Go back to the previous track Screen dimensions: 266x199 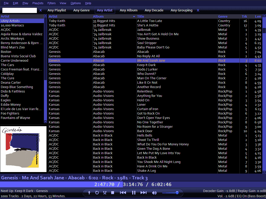(123, 193)
